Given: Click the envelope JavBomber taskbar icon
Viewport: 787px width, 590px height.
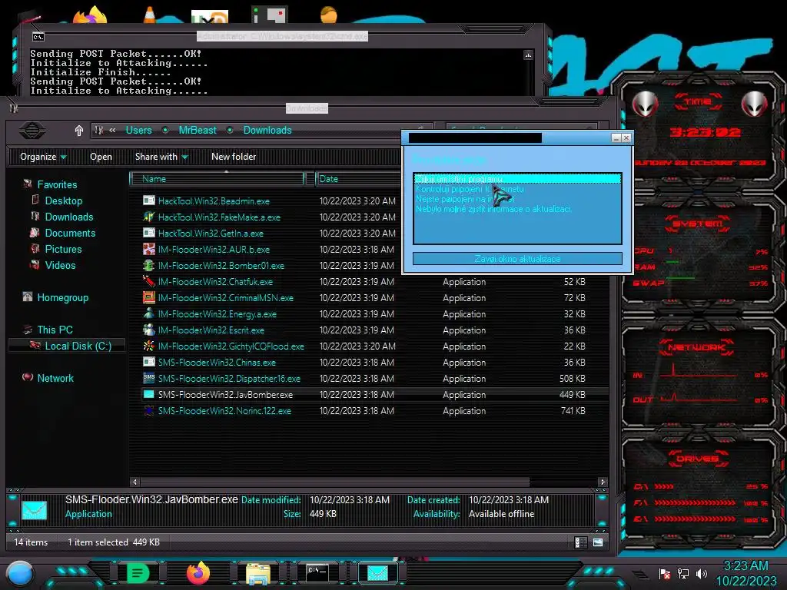Looking at the screenshot, I should [x=377, y=573].
